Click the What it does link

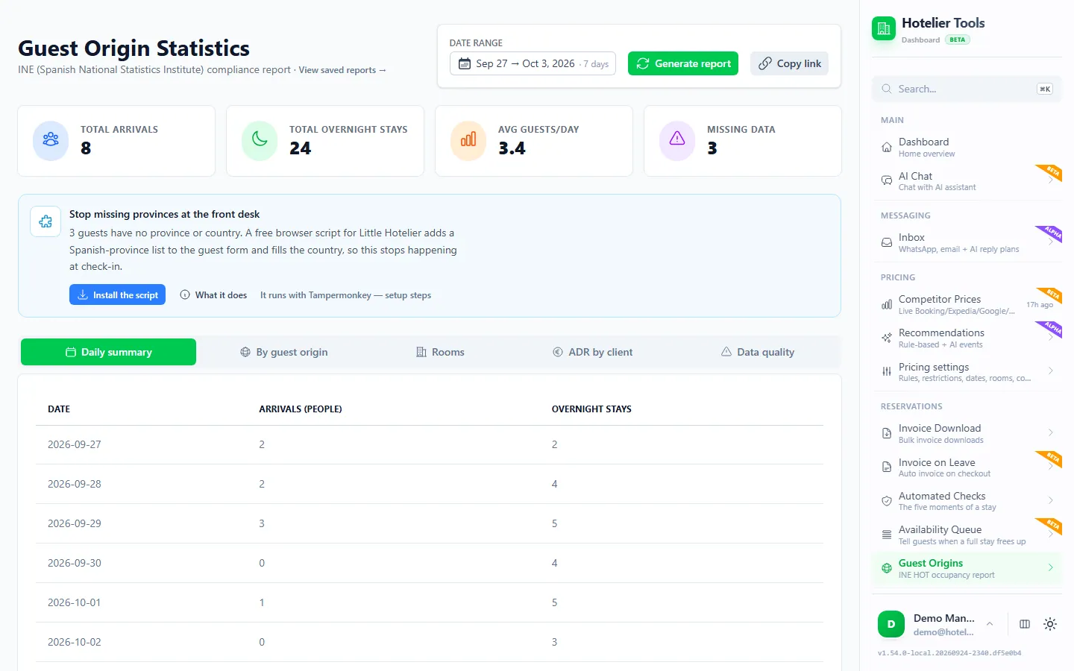point(213,295)
